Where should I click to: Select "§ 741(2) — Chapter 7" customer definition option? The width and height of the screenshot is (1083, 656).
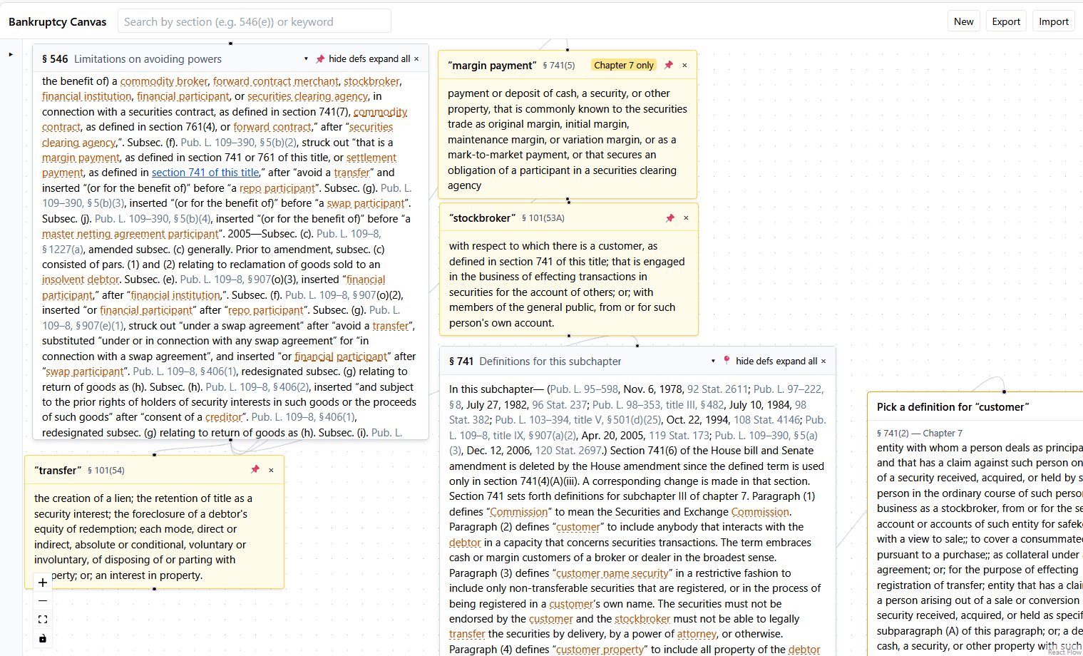(920, 434)
